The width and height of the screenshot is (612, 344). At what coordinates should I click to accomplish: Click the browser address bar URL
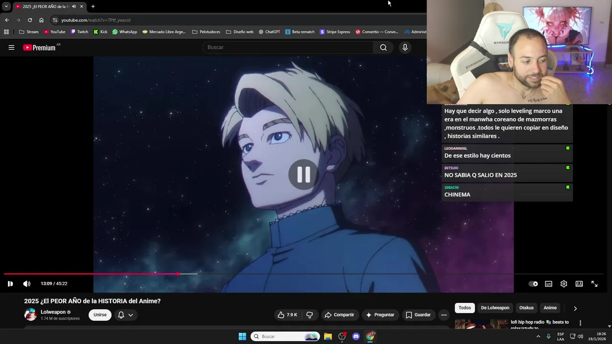(x=96, y=20)
